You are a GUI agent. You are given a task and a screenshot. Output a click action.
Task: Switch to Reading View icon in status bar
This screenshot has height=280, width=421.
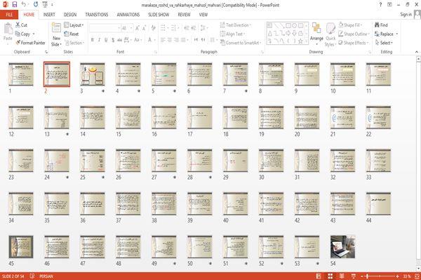tap(342, 276)
